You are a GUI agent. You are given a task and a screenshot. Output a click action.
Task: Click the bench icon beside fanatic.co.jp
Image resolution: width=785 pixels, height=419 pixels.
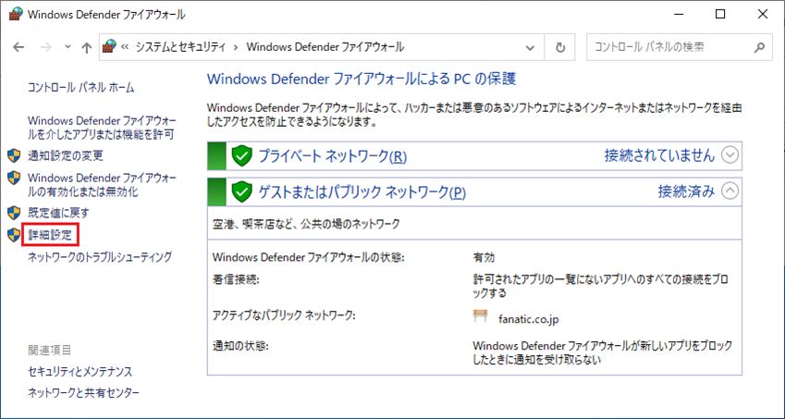tap(480, 316)
